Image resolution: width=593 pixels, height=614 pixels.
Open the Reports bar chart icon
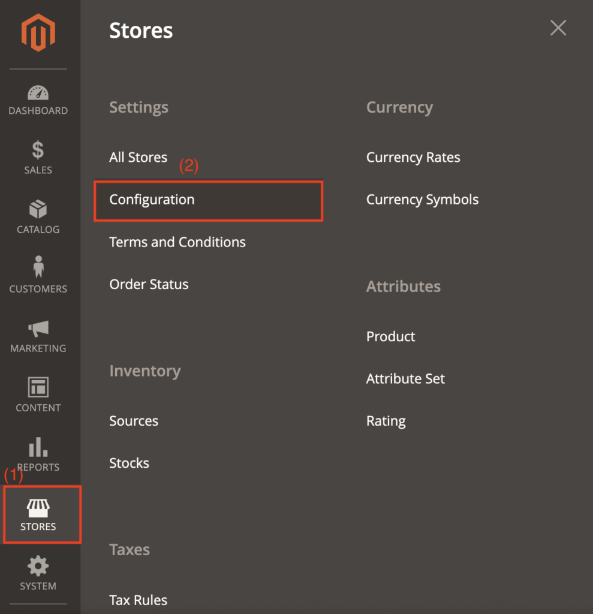pyautogui.click(x=38, y=447)
